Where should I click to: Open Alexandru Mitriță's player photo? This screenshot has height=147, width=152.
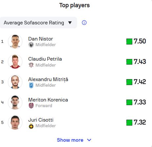click(15, 82)
